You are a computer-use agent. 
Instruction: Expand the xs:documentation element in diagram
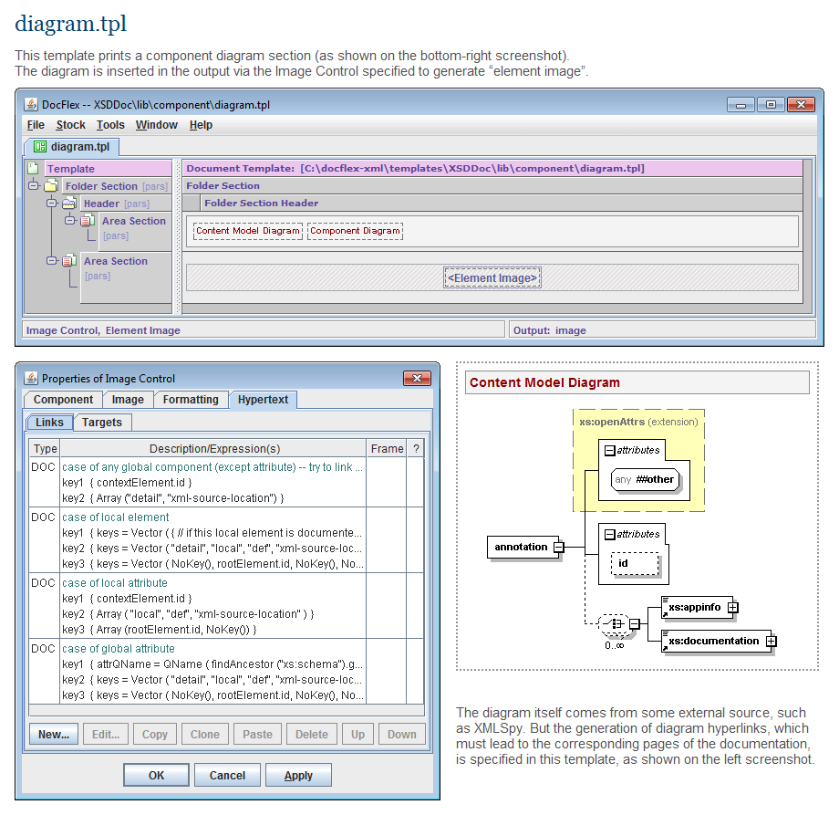pyautogui.click(x=772, y=641)
